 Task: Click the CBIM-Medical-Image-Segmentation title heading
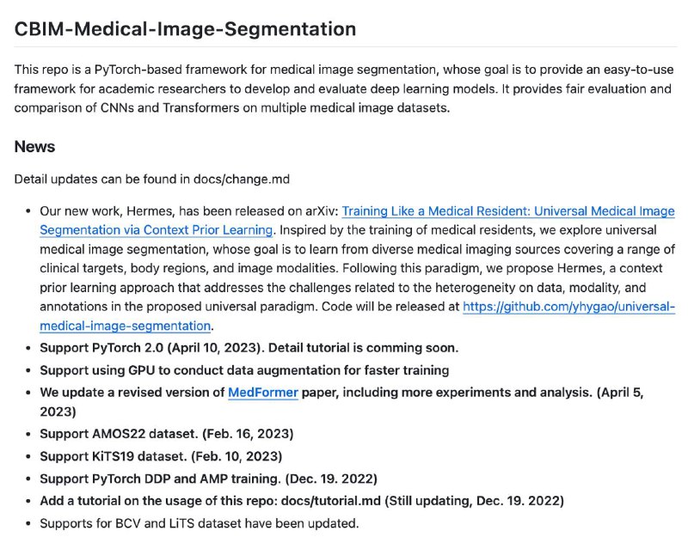(185, 29)
